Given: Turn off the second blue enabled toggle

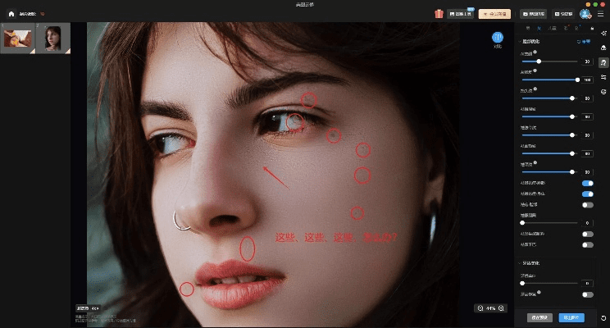Looking at the screenshot, I should 587,194.
